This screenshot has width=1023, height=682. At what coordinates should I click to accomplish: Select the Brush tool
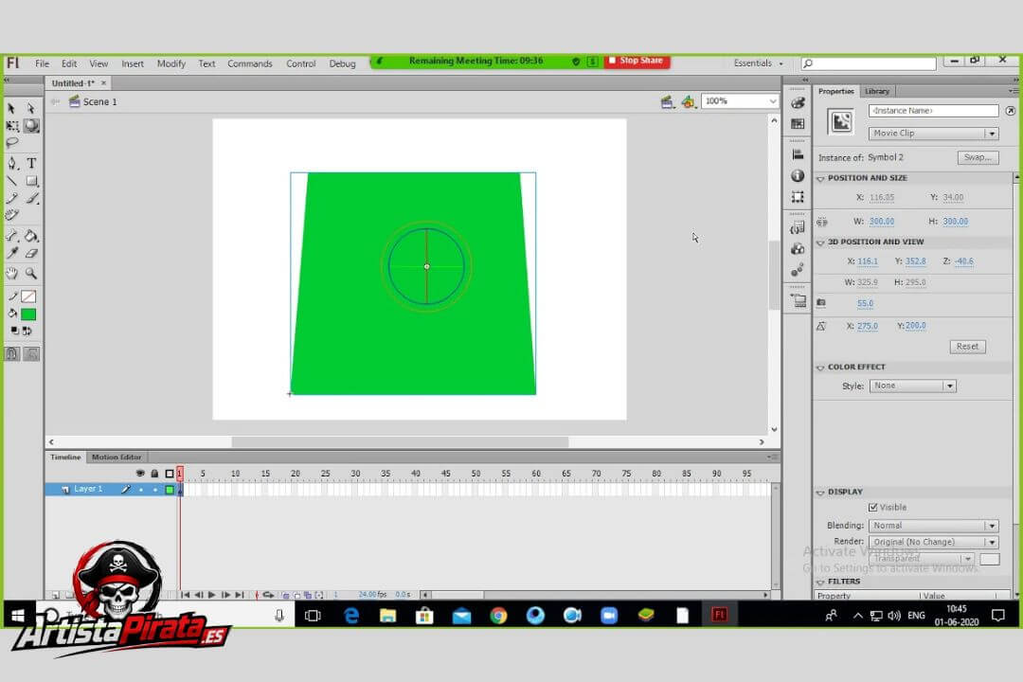[x=30, y=198]
